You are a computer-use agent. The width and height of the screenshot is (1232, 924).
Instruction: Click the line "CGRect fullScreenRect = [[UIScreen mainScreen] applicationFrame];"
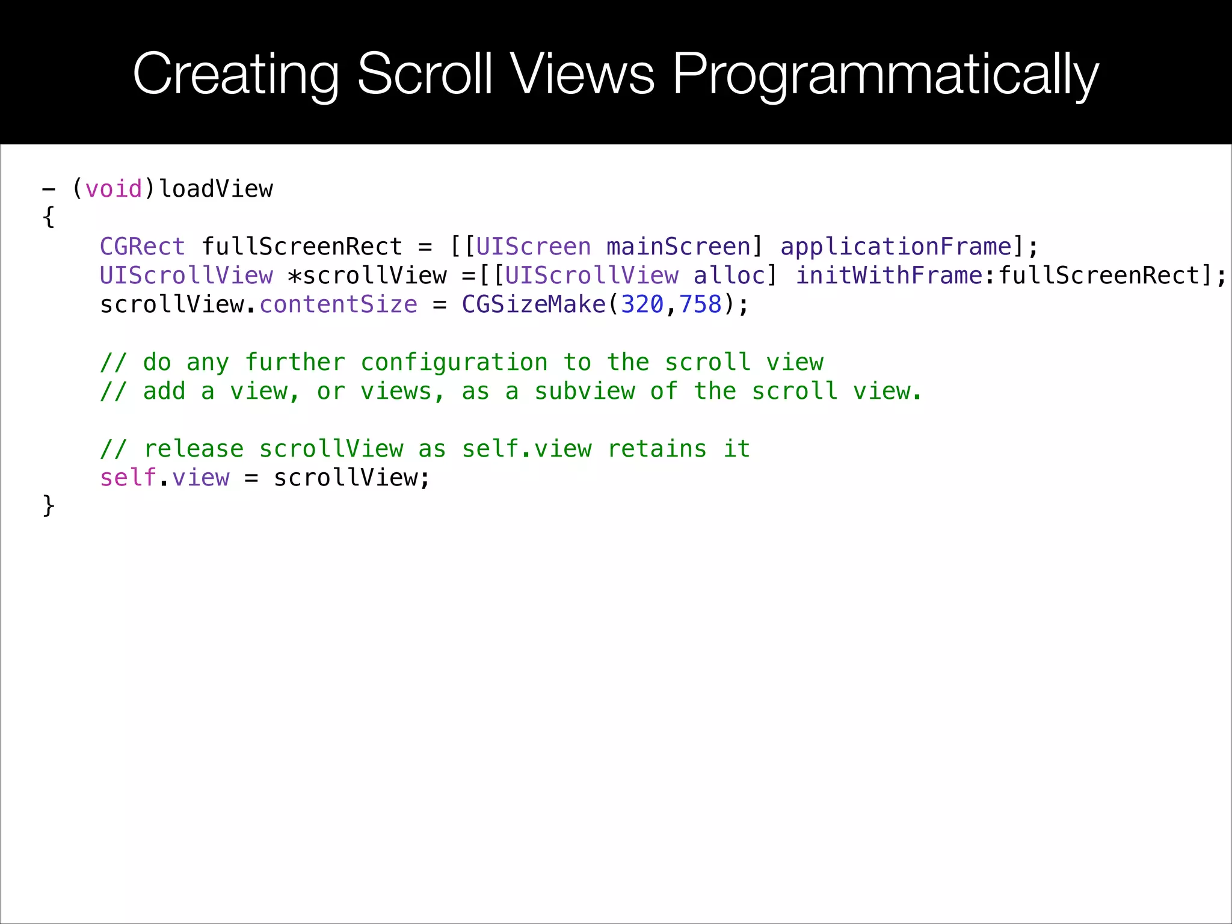[x=569, y=247]
